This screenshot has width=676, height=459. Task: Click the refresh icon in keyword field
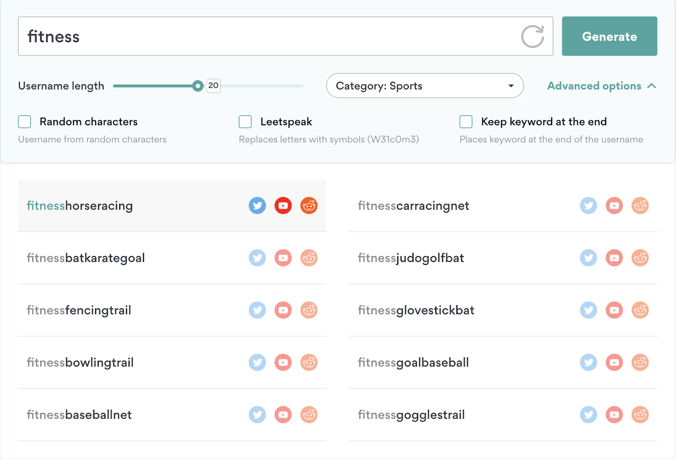532,37
